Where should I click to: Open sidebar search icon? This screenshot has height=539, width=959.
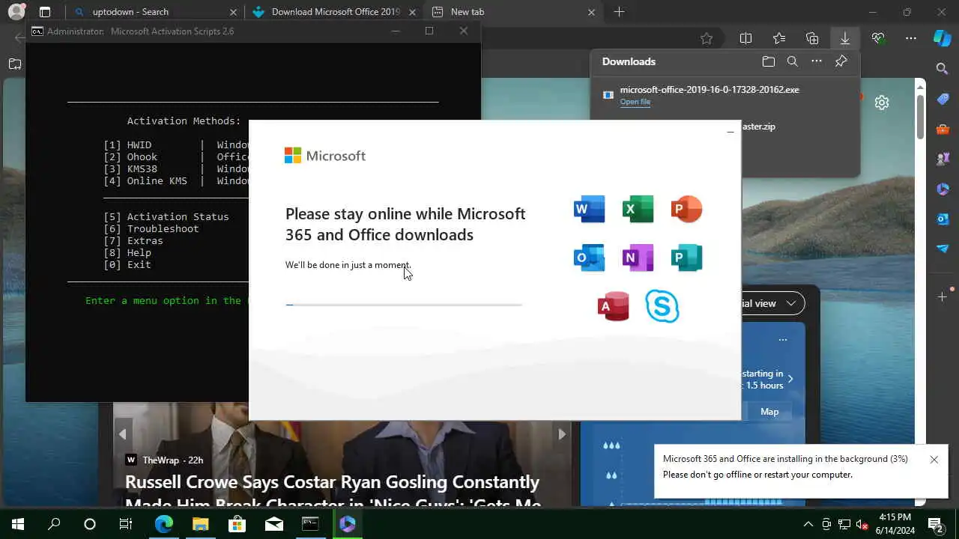(x=943, y=69)
